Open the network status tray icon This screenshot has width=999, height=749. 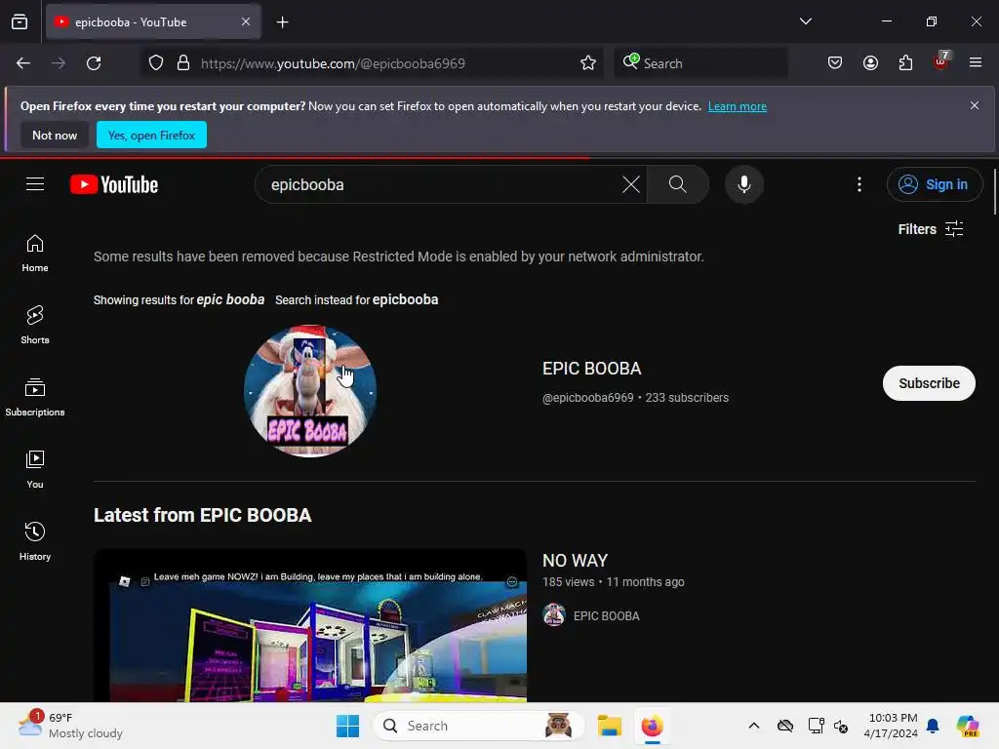tap(815, 726)
